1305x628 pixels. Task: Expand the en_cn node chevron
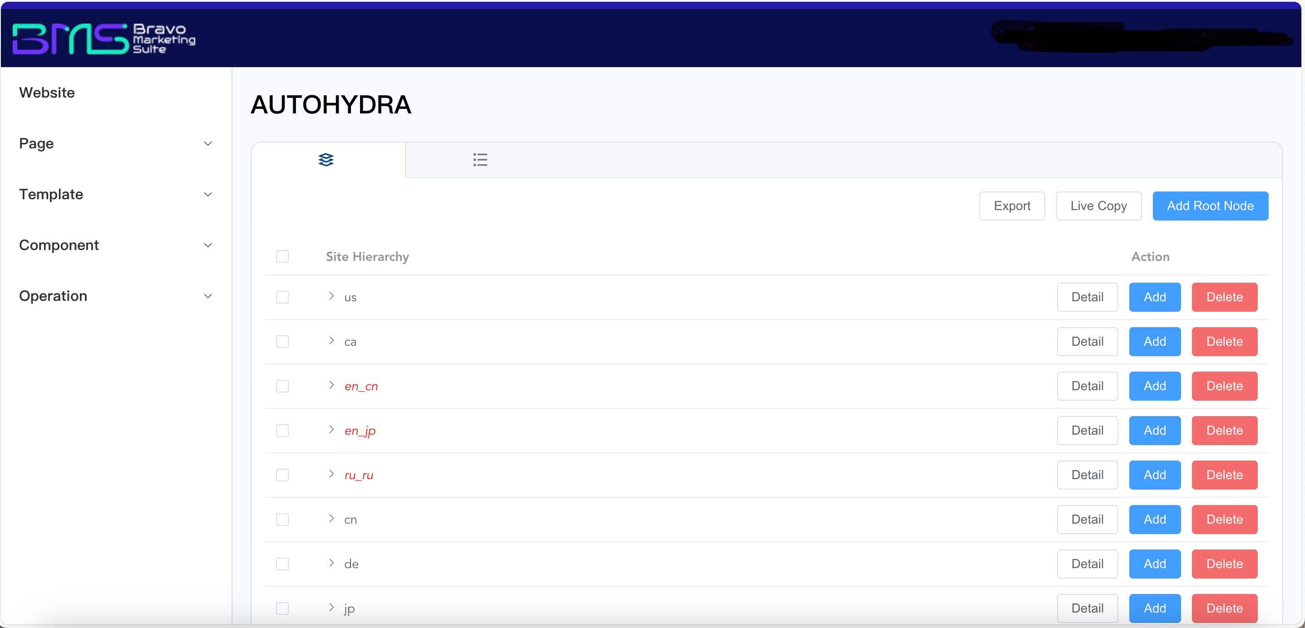pyautogui.click(x=331, y=385)
